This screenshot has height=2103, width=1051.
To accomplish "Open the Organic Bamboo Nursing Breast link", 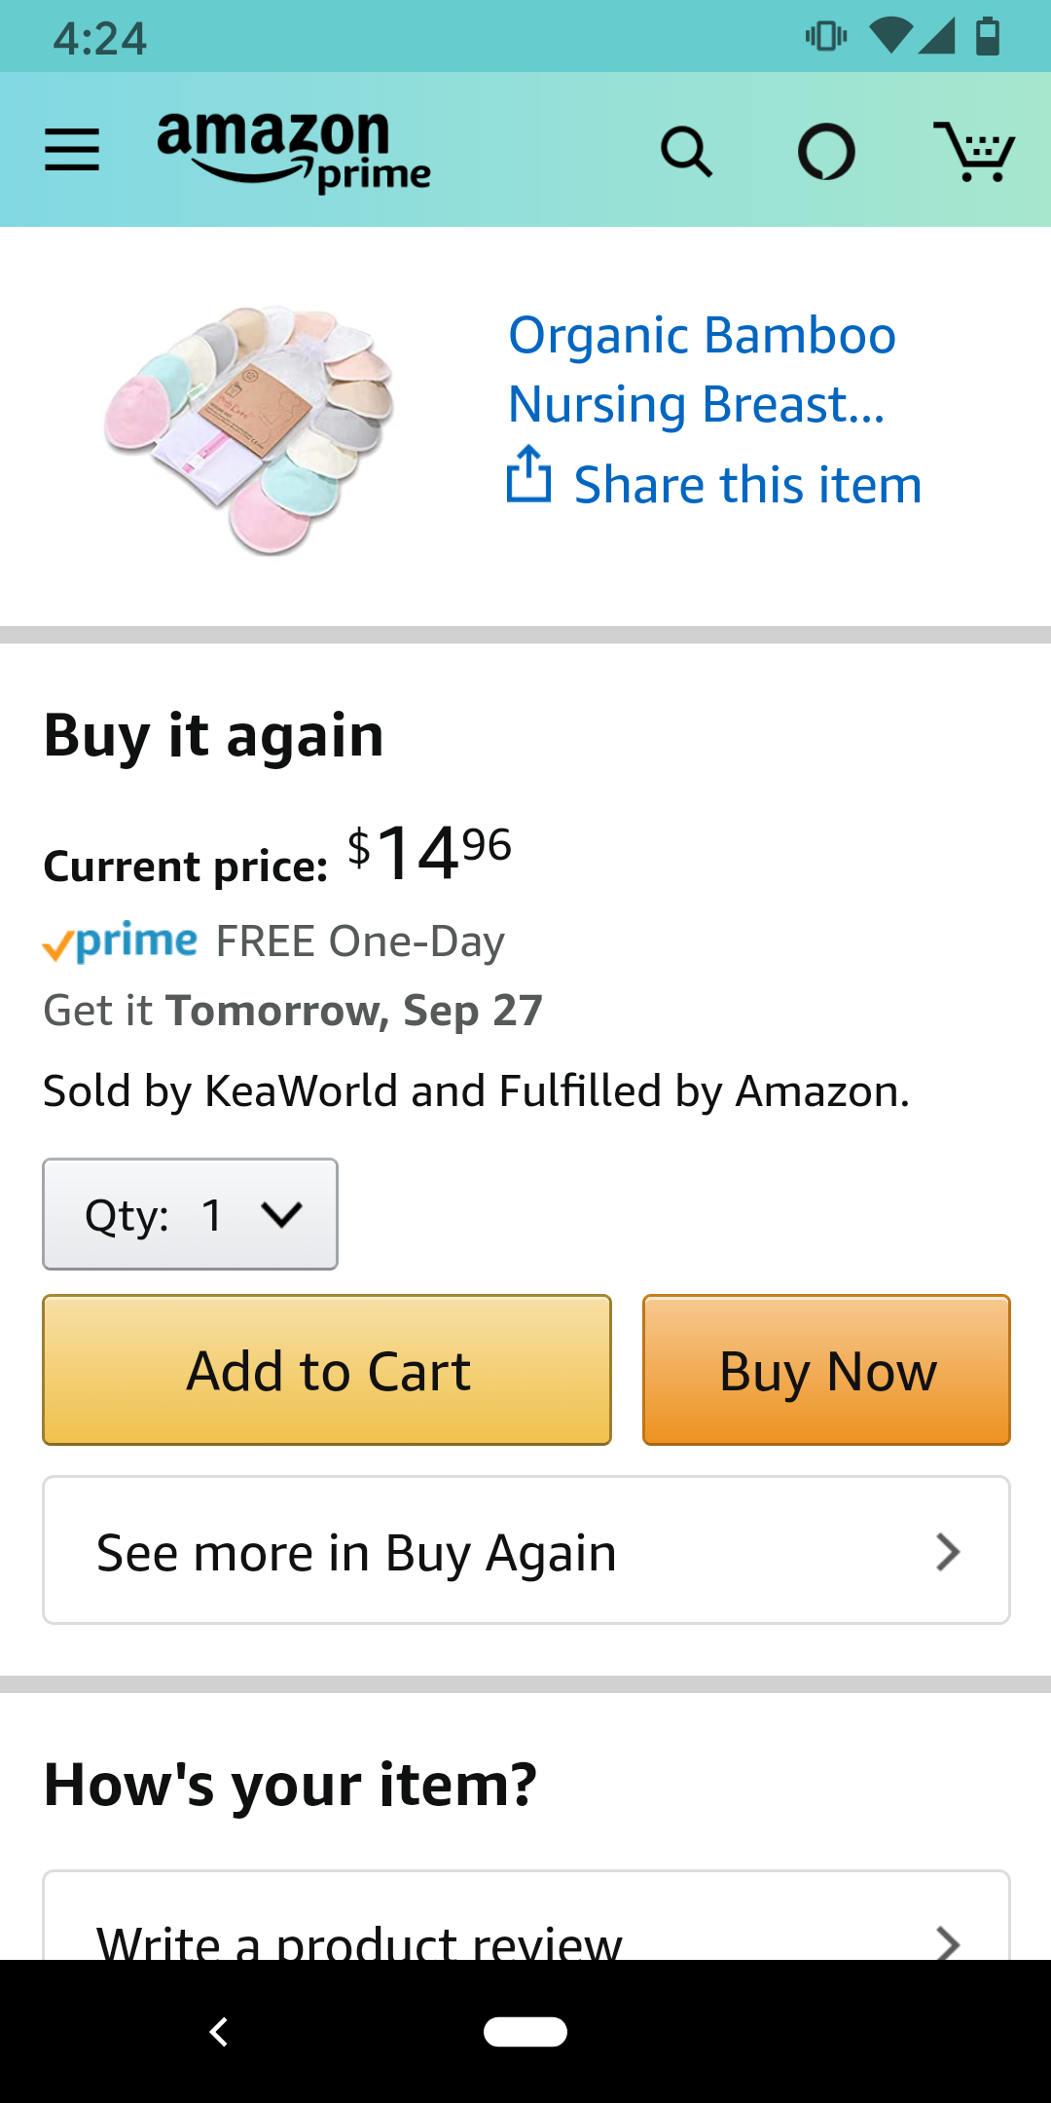I will tap(701, 369).
